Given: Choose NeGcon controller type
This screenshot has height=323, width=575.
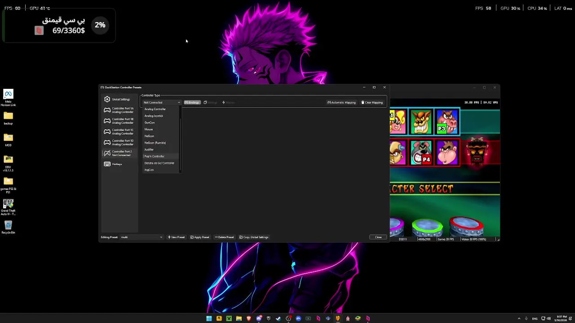Looking at the screenshot, I should click(x=161, y=136).
